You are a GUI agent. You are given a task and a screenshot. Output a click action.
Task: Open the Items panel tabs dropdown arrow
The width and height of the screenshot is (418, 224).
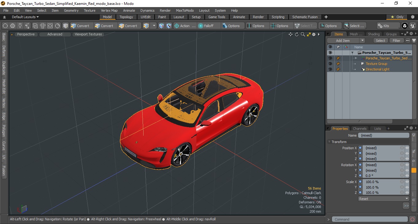pyautogui.click(x=401, y=34)
